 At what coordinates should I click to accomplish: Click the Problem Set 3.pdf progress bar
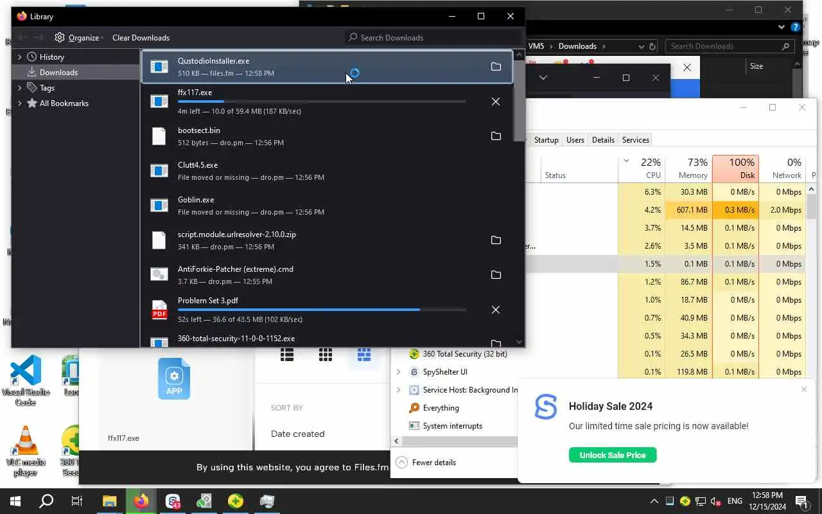pyautogui.click(x=322, y=310)
